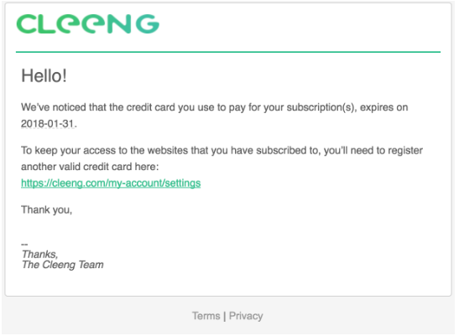Click the '--' signature separator dashes
The height and width of the screenshot is (336, 459).
click(x=24, y=244)
